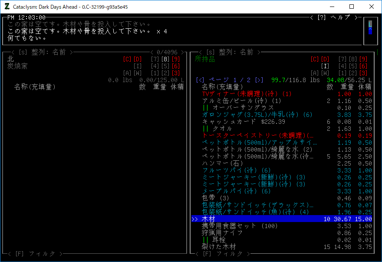The height and width of the screenshot is (262, 382).
Task: Go to next inventory page with [>]
Action: click(x=259, y=80)
